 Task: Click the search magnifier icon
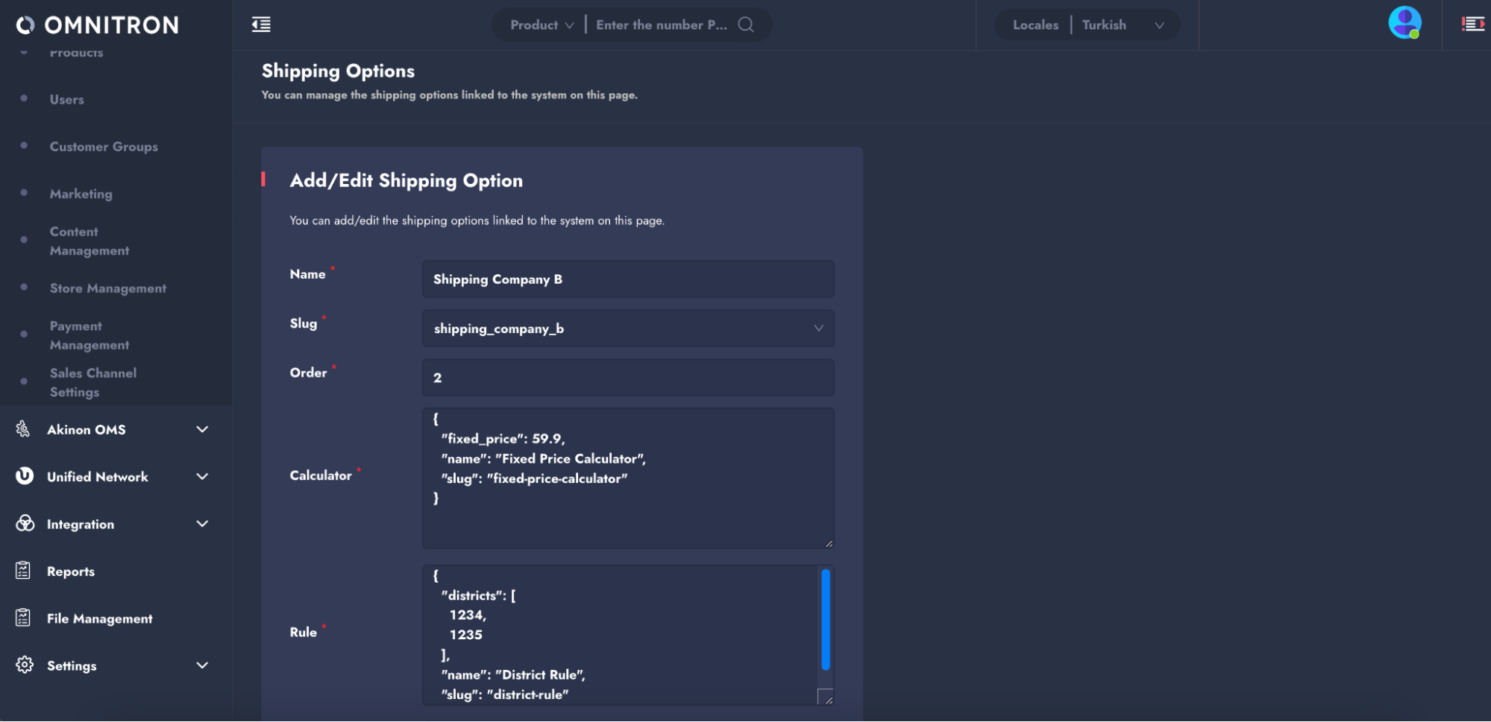[745, 25]
